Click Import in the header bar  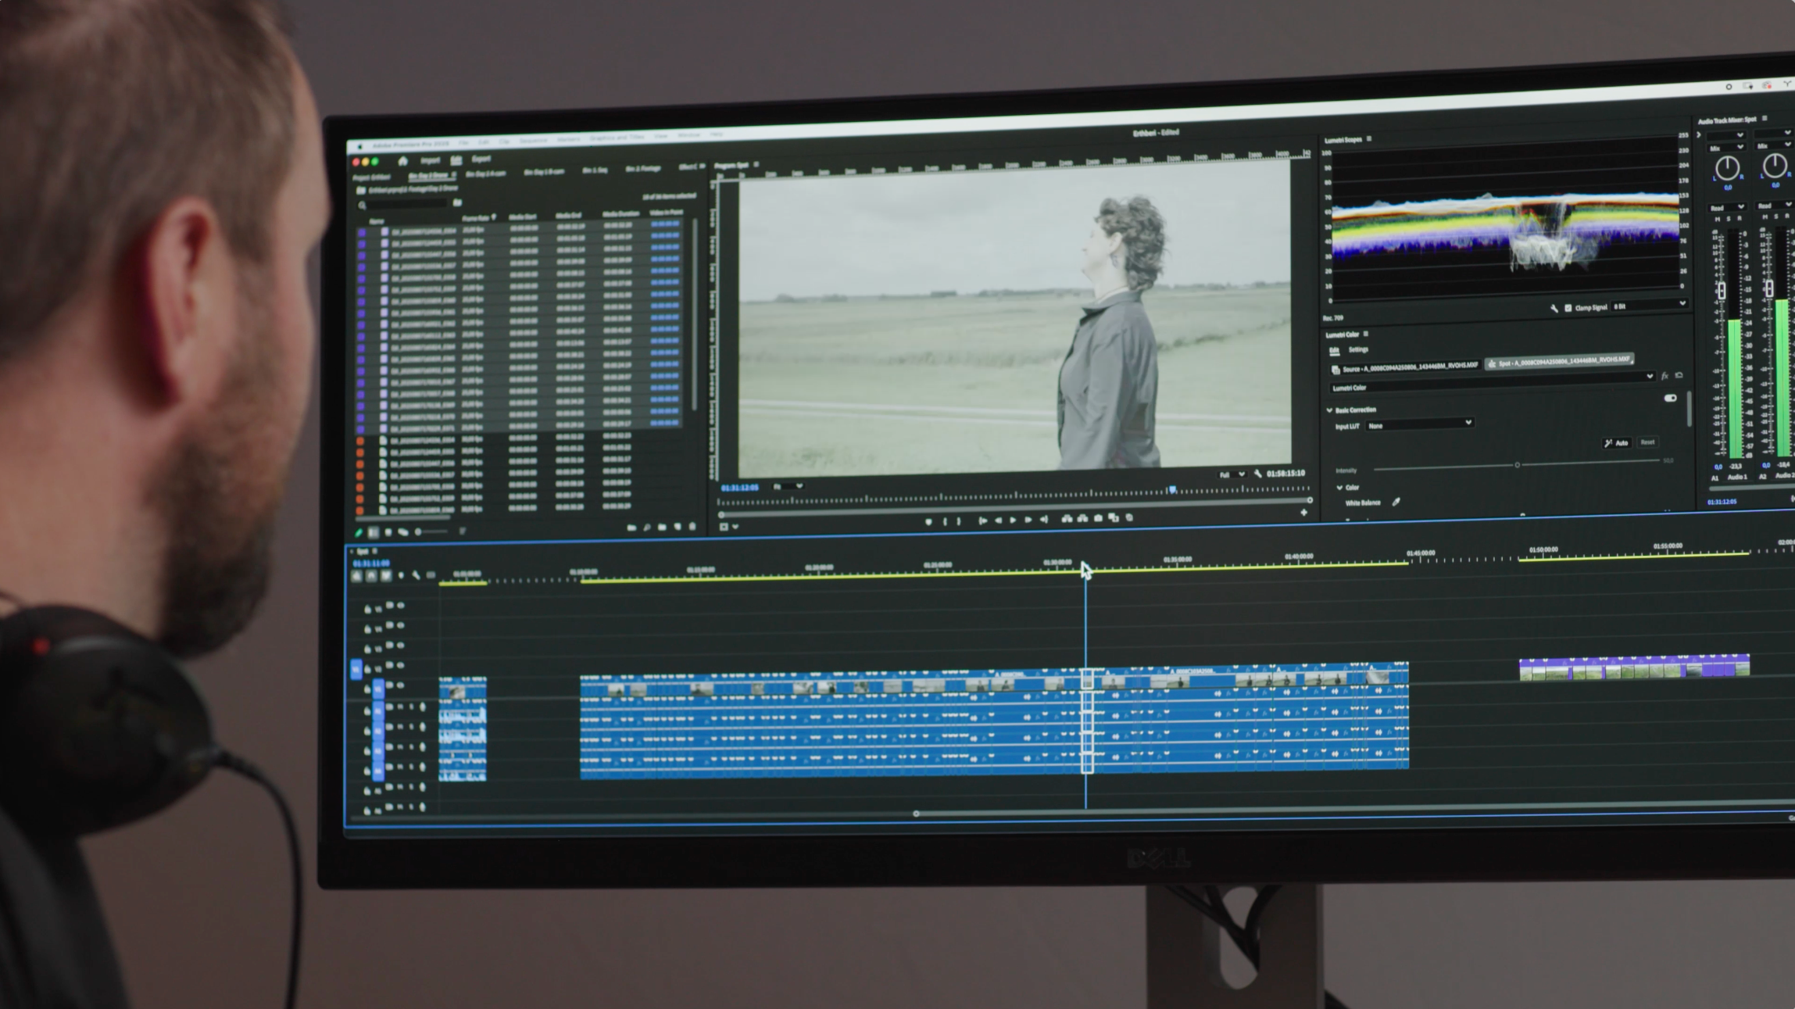tap(431, 160)
